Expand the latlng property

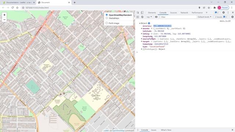(x=141, y=34)
